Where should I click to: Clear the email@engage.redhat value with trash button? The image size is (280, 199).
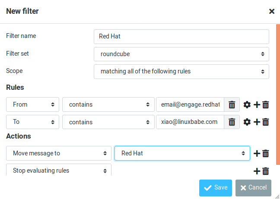tap(232, 104)
